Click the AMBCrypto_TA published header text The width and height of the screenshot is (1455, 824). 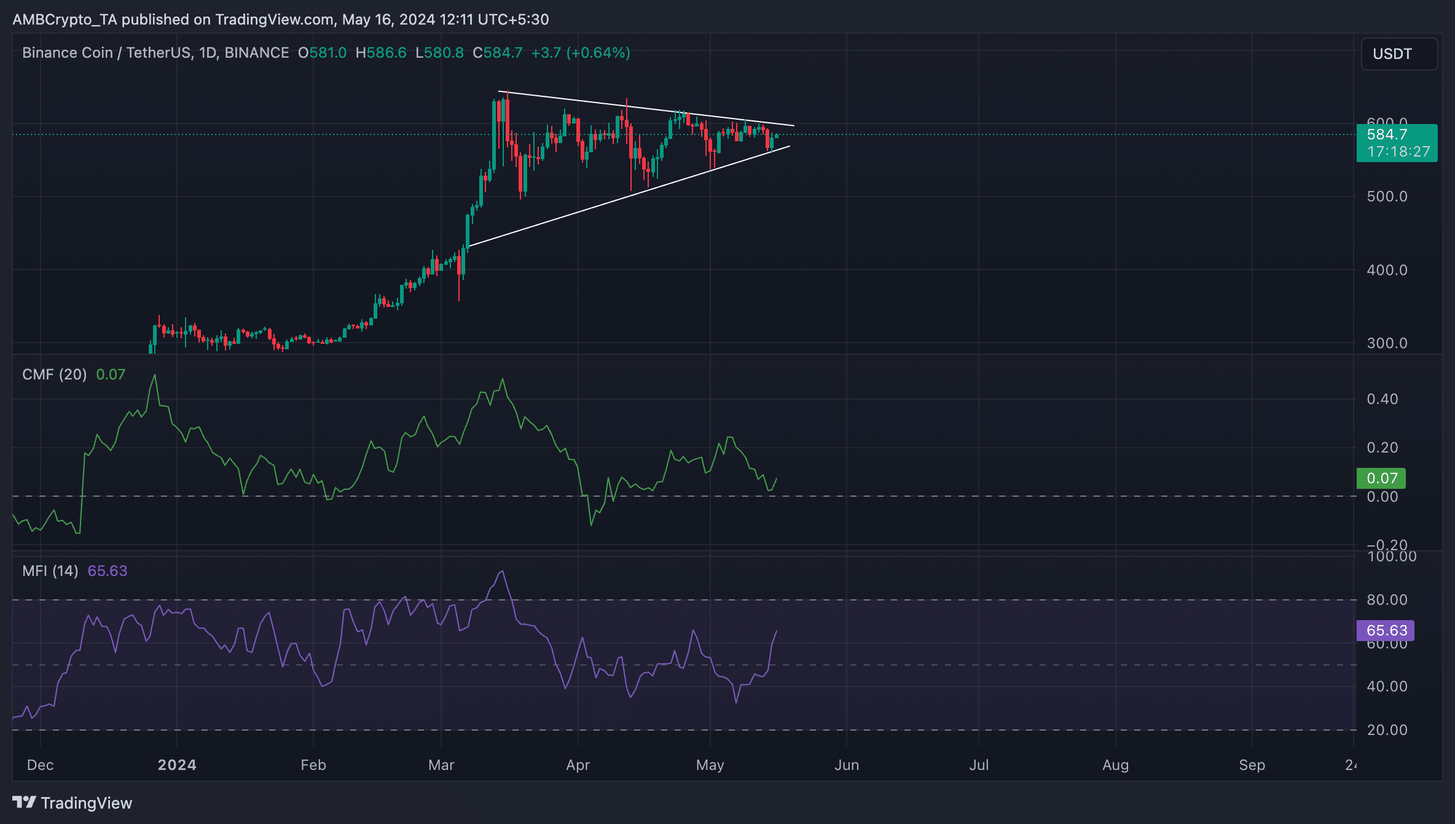[281, 20]
